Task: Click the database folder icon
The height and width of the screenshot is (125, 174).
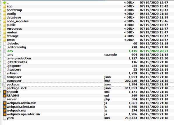Action: [x=4, y=17]
